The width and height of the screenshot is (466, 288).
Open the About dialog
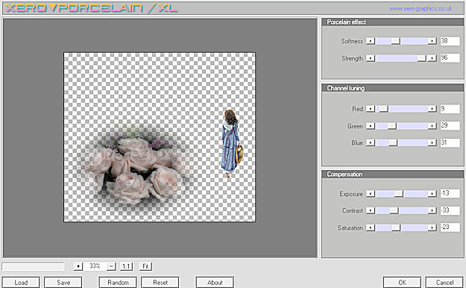(x=215, y=282)
